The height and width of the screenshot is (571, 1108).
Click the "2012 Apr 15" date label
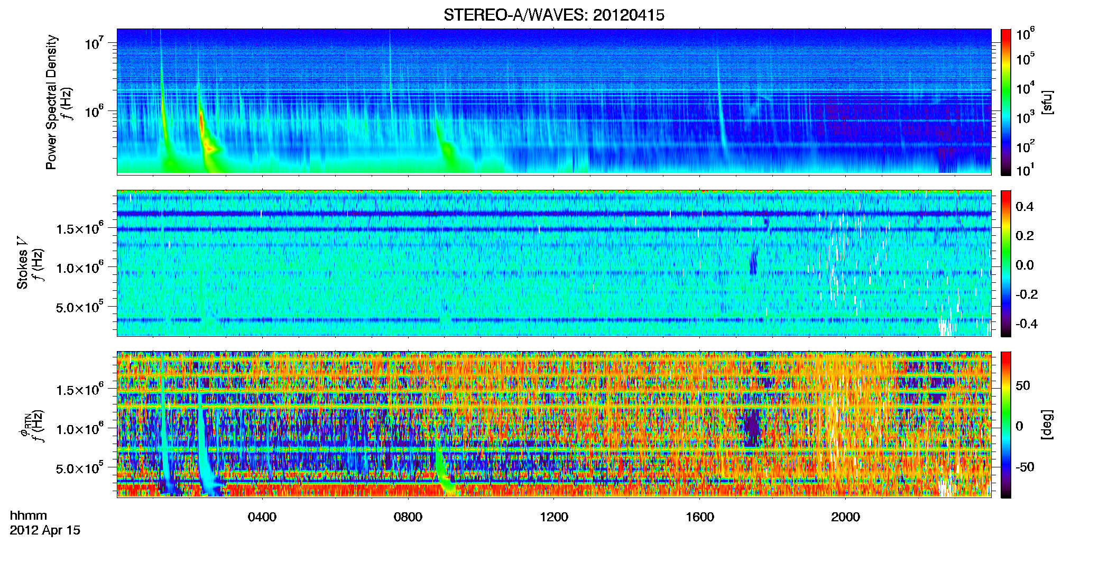45,530
